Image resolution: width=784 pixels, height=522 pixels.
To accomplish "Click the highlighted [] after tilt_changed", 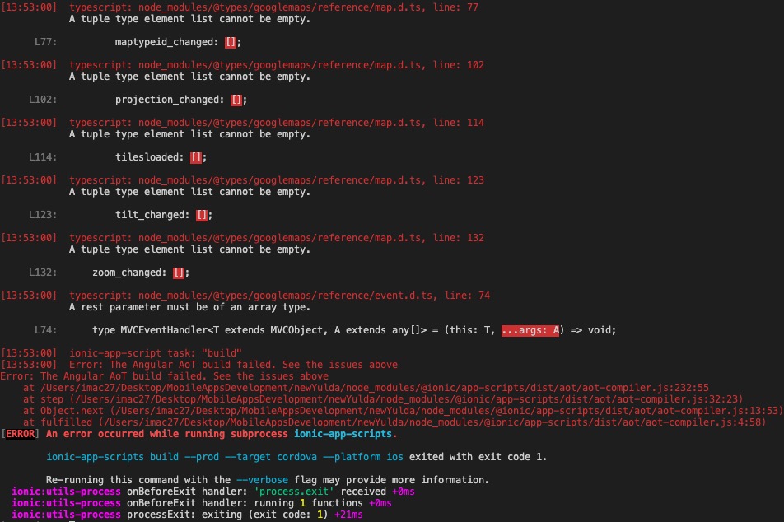I will pos(202,215).
